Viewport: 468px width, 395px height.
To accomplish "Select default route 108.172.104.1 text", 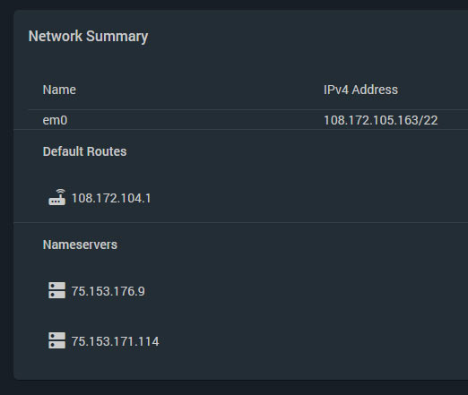I will pyautogui.click(x=111, y=198).
